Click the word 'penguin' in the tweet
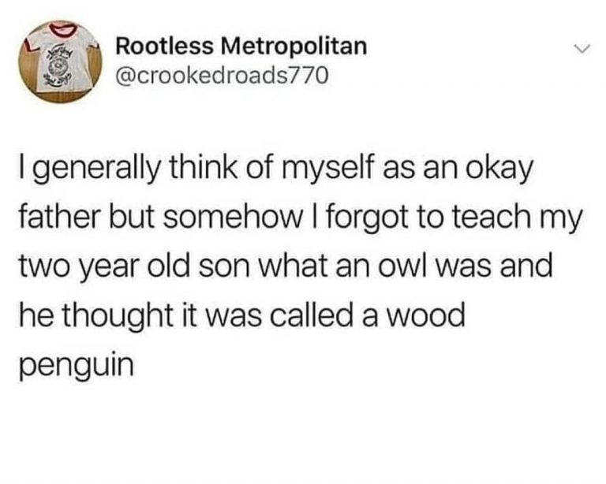Viewport: 606px width, 484px height. (x=77, y=366)
